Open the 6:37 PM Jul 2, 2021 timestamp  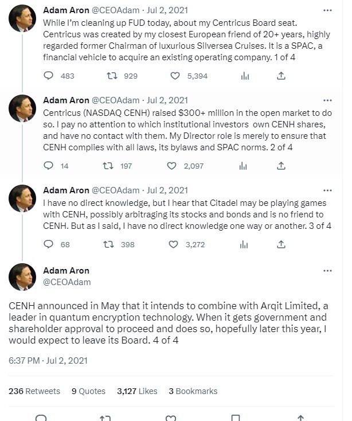[48, 360]
